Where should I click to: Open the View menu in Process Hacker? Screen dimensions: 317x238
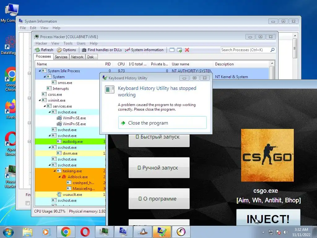[55, 43]
